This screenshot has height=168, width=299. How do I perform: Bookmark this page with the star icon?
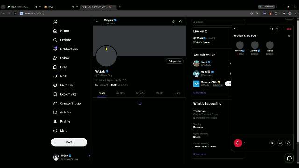pyautogui.click(x=256, y=14)
